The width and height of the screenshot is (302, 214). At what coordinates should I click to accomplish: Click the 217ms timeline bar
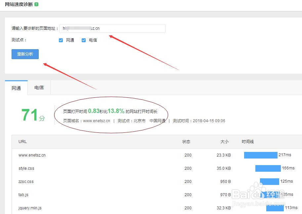tap(261, 155)
